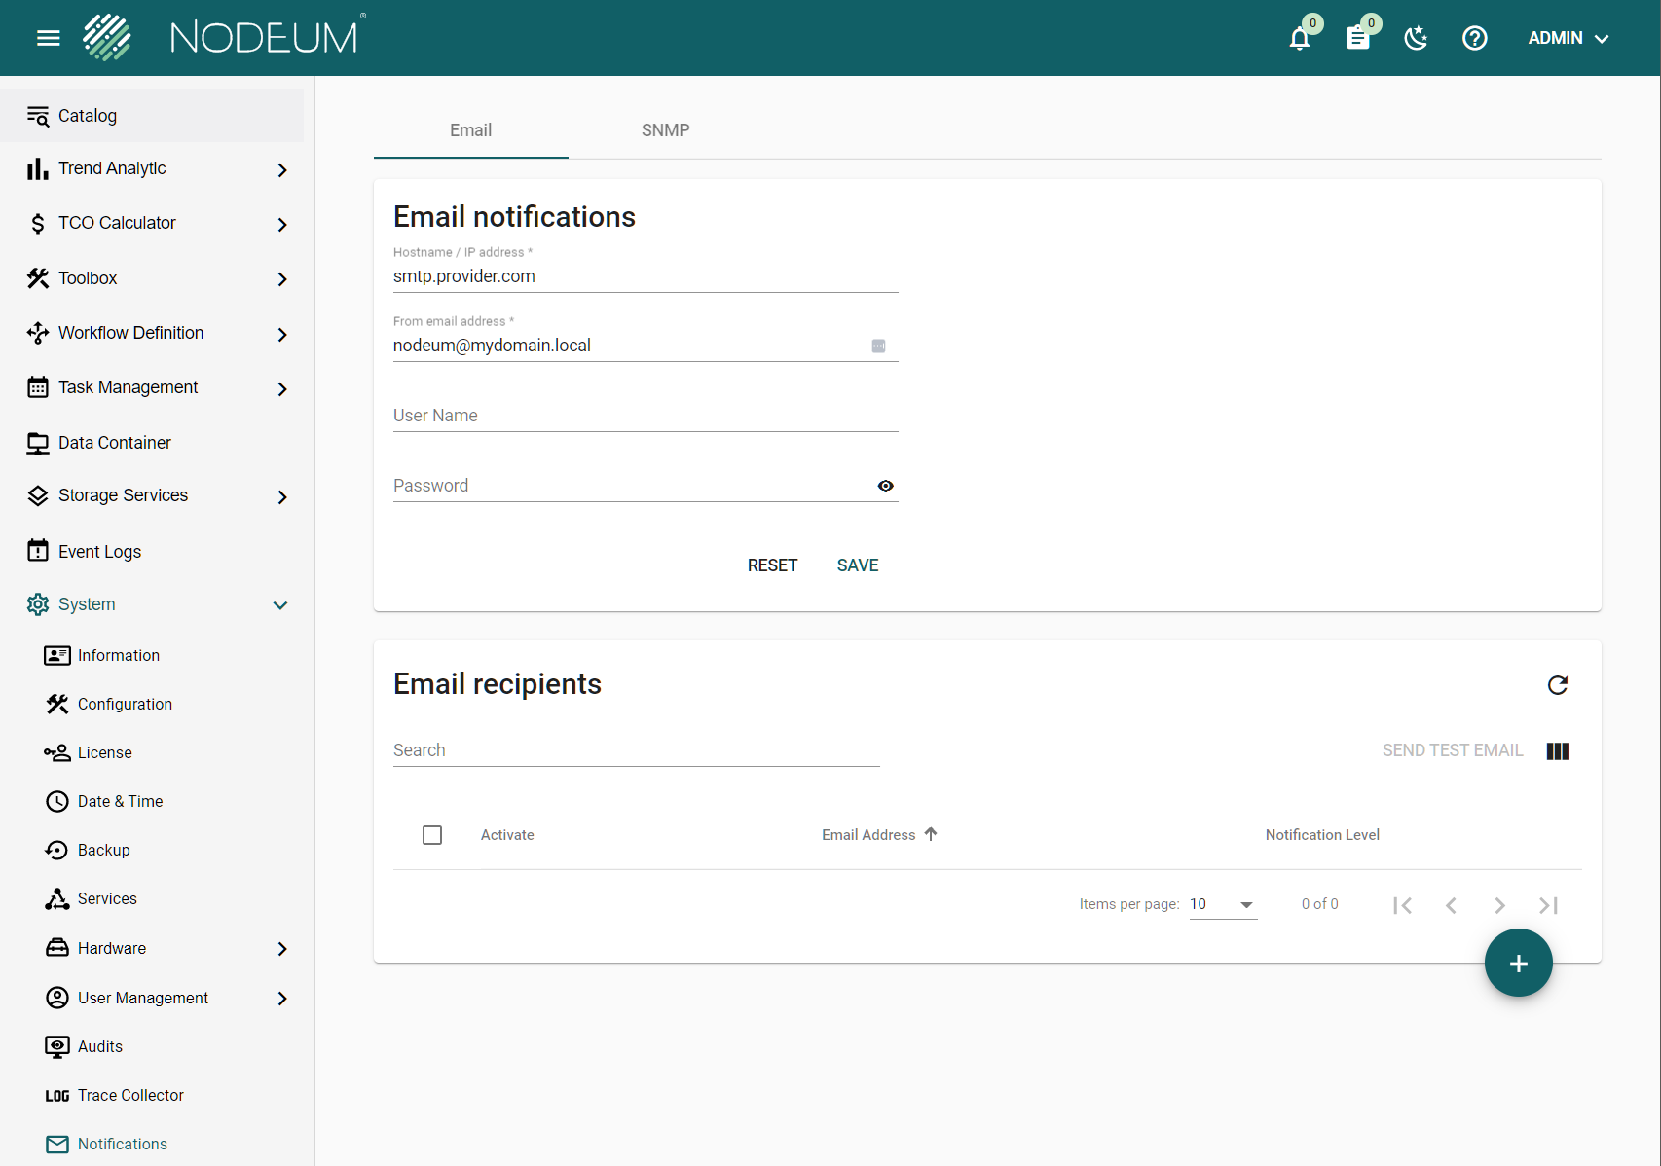Click the Storage Services layers icon
This screenshot has width=1661, height=1166.
click(x=38, y=496)
